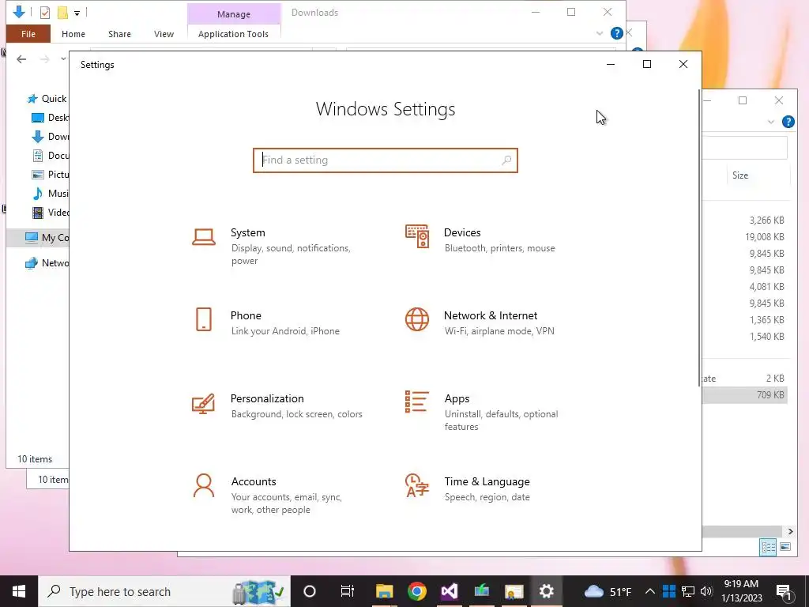Open the System settings category
The height and width of the screenshot is (607, 809).
tap(279, 247)
